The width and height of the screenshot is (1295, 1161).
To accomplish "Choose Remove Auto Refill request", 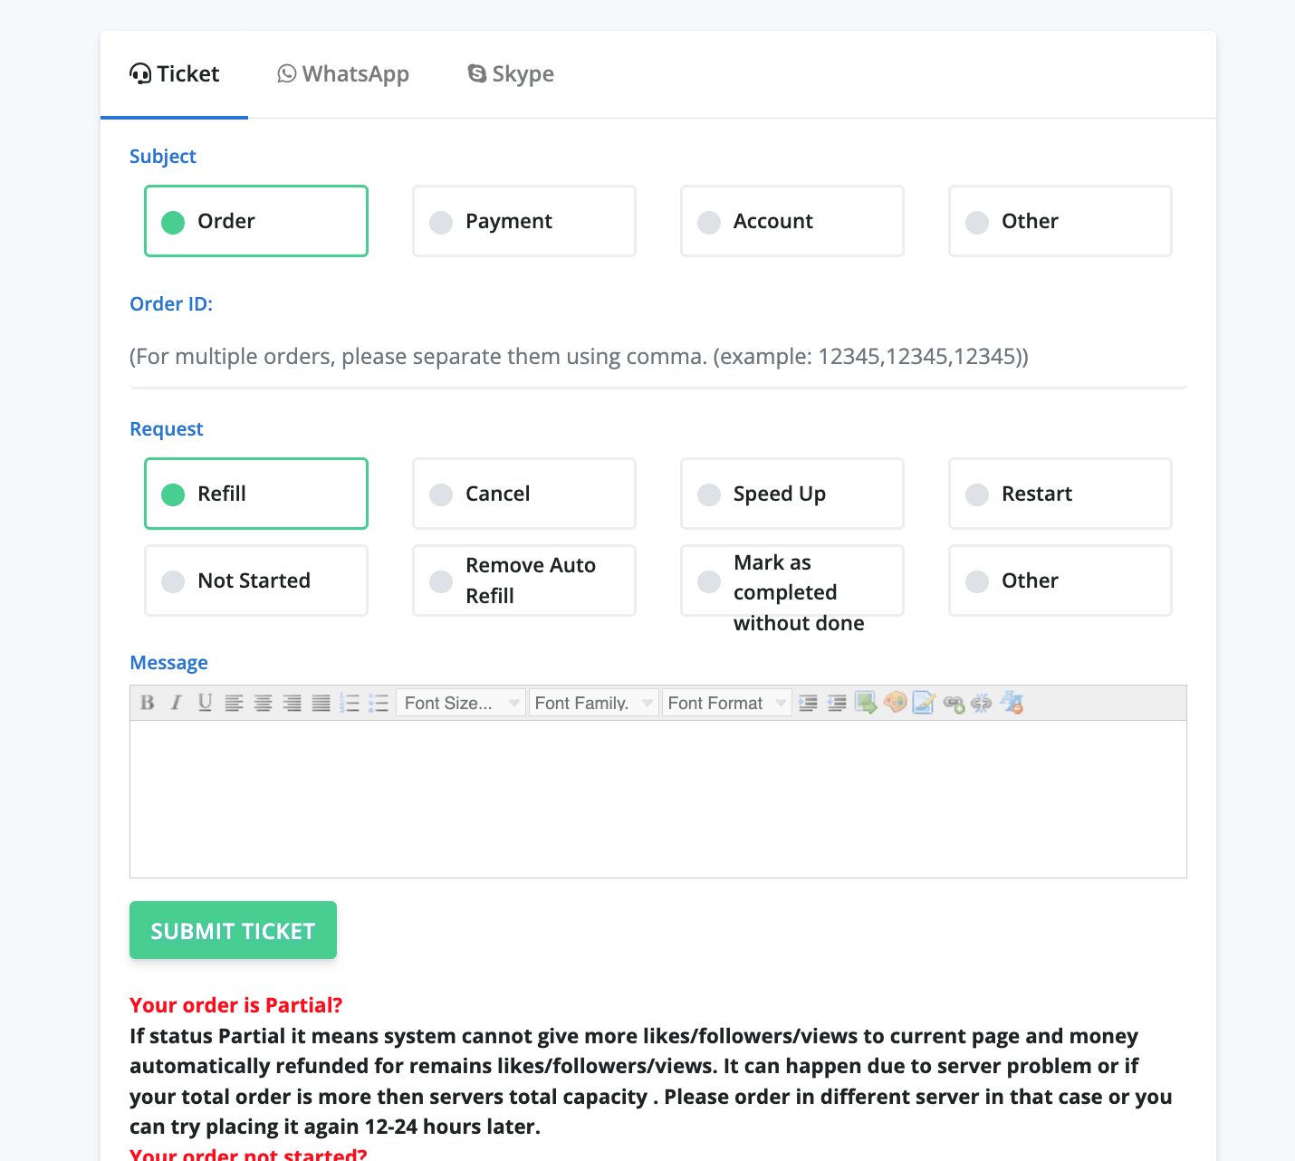I will [524, 580].
